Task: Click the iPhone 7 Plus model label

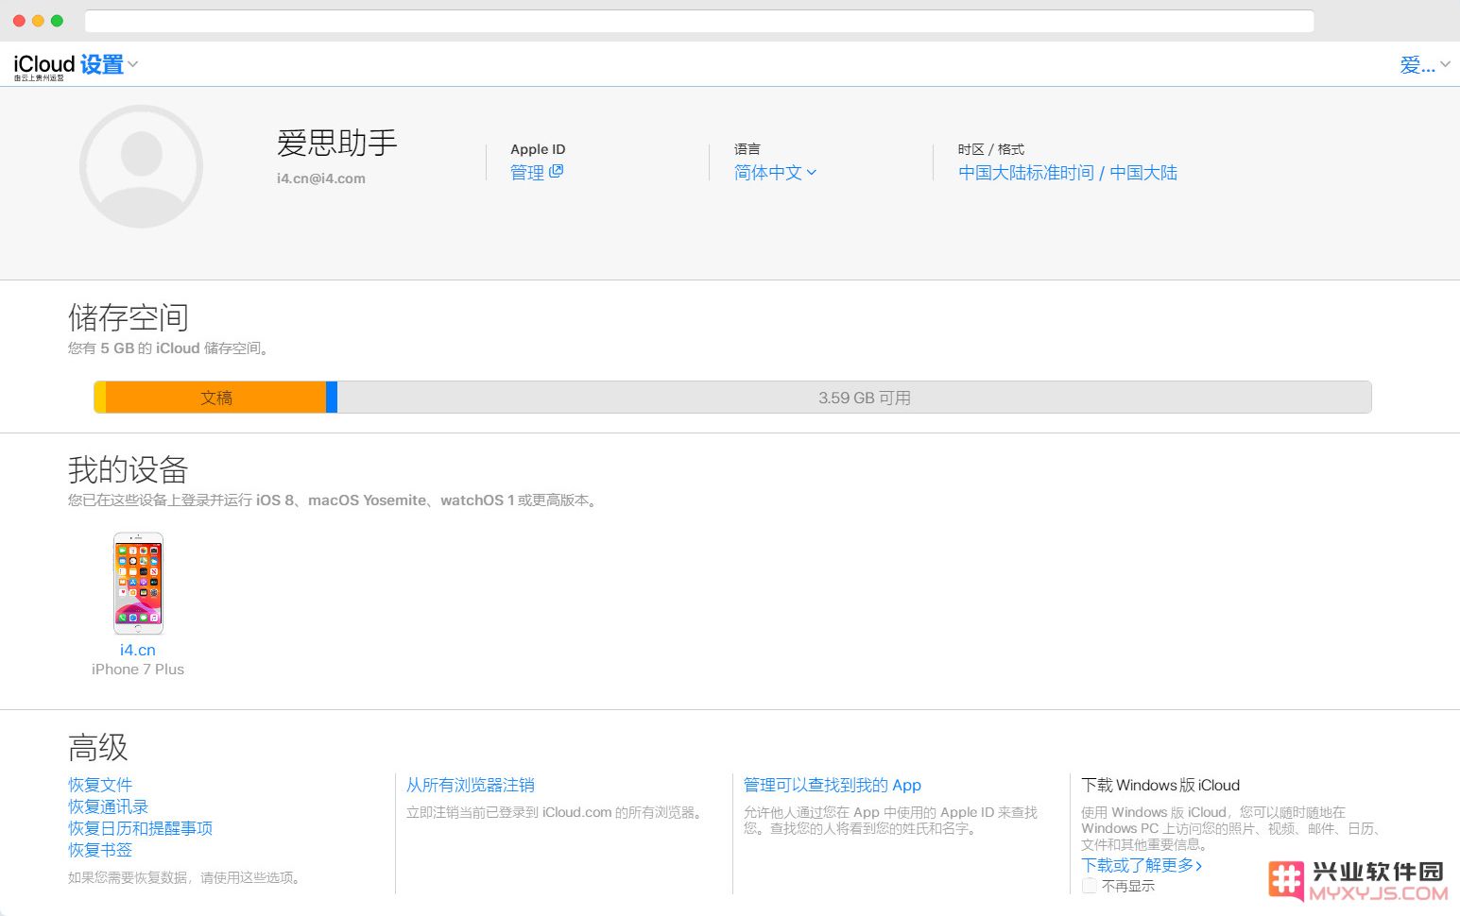Action: pyautogui.click(x=138, y=670)
